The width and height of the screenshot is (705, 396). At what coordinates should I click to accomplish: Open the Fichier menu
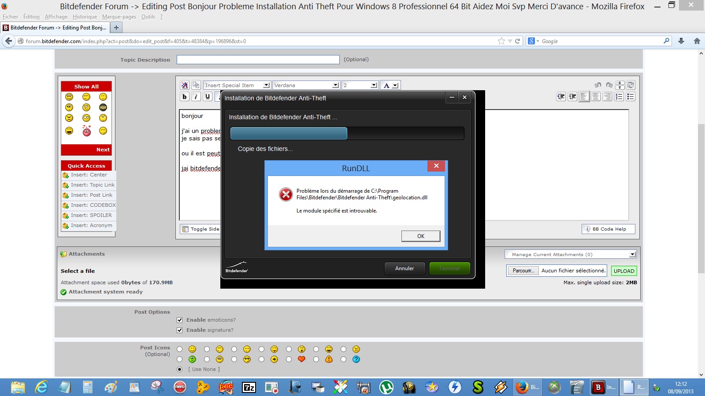(11, 17)
